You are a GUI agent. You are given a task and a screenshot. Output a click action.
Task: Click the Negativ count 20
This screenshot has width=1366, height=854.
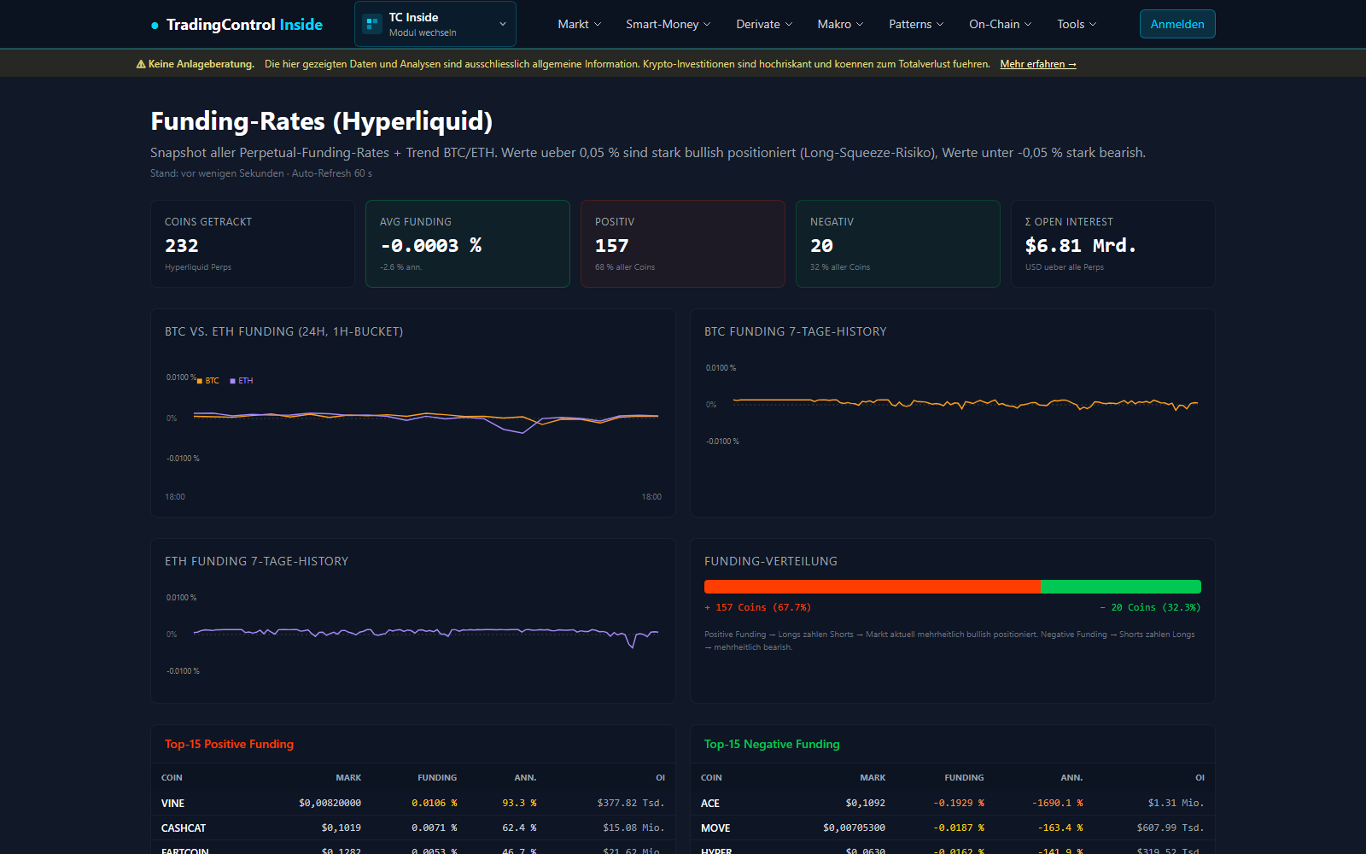(x=821, y=246)
